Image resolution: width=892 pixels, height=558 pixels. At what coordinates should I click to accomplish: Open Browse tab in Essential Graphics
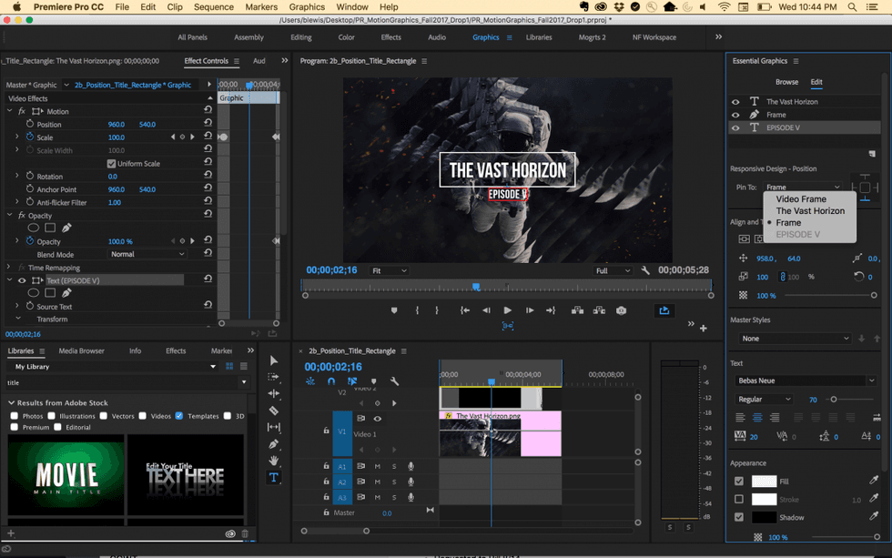tap(786, 82)
